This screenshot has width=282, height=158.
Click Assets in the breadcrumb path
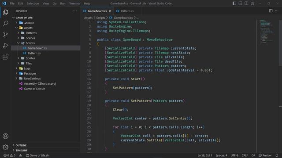88,18
